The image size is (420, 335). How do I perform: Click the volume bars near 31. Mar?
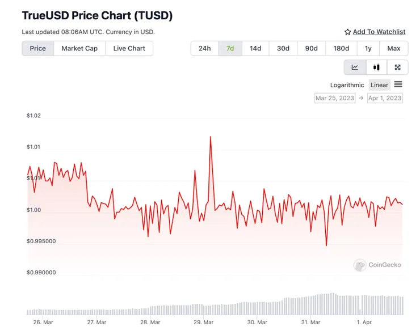pos(311,305)
